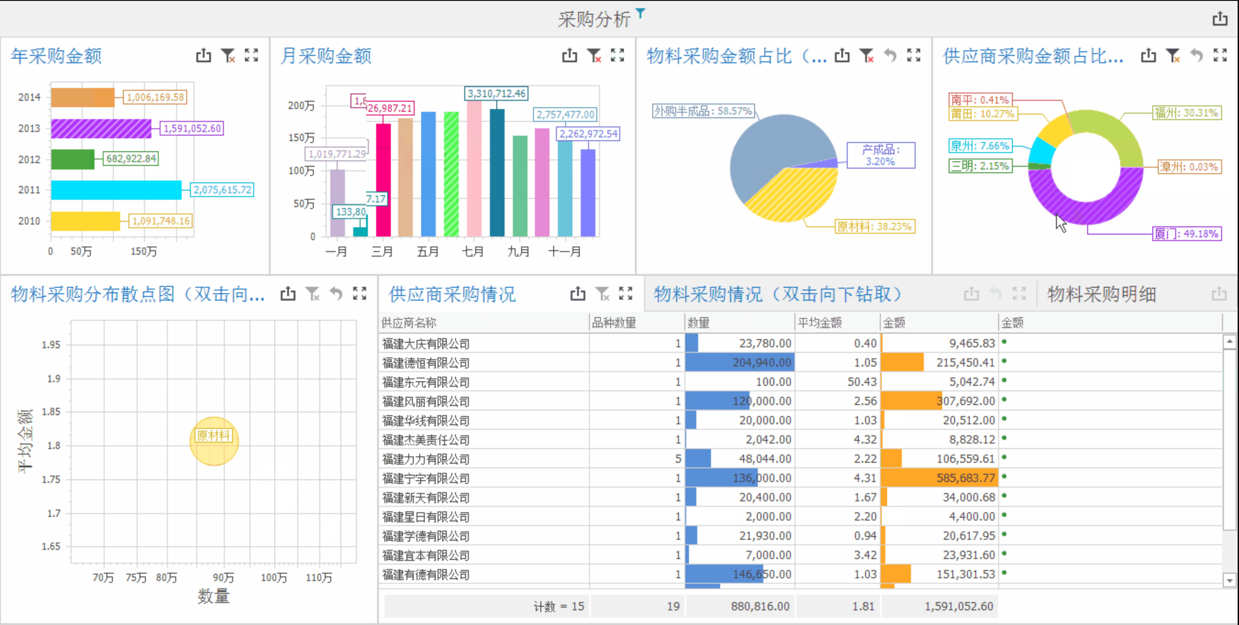Select the 福建力力有限公司 row

[x=801, y=458]
